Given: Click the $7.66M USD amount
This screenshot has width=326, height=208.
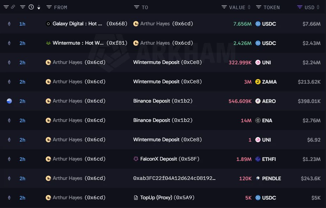Looking at the screenshot, I should tap(312, 24).
